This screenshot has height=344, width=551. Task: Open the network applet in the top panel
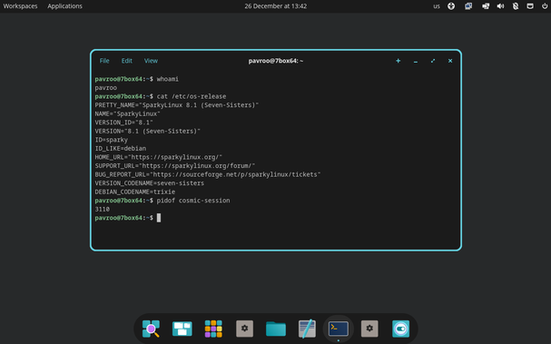[486, 6]
